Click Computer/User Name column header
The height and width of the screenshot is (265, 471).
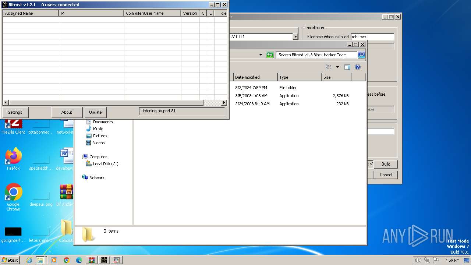(152, 13)
